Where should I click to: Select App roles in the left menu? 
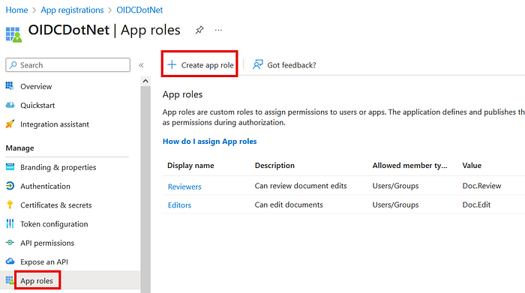tap(37, 280)
